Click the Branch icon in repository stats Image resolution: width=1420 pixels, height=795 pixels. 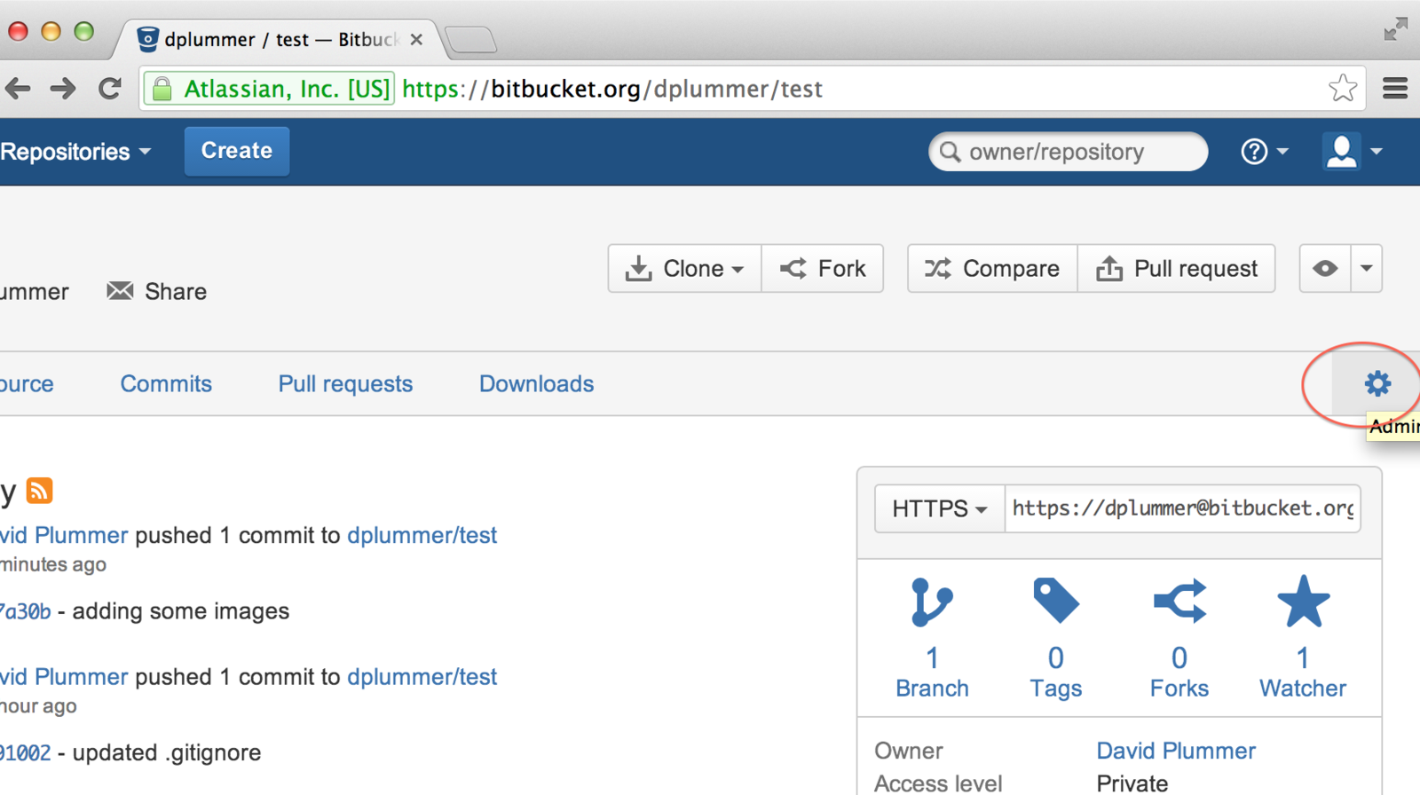[x=932, y=602]
